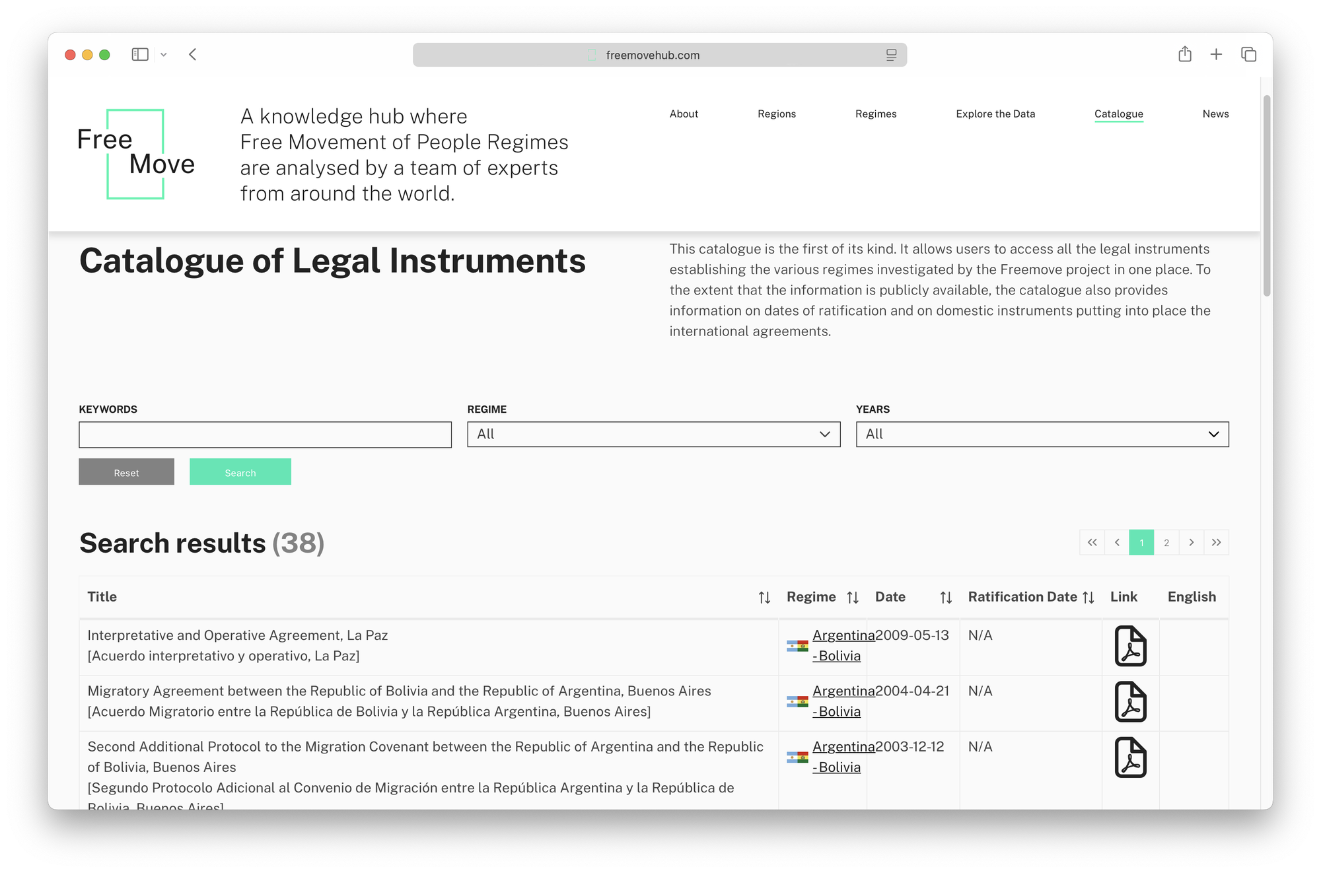Open Explore the Data menu item
This screenshot has height=873, width=1321.
tap(995, 114)
